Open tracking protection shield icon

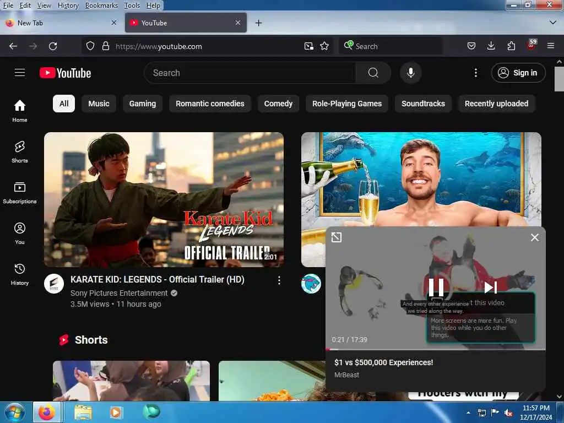(x=90, y=46)
